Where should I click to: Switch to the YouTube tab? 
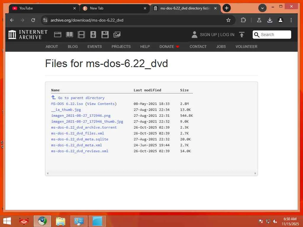(x=44, y=8)
